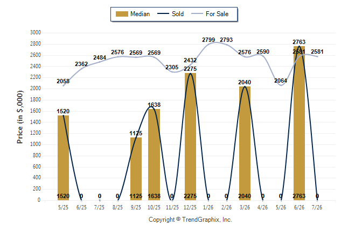Click the 3000 y-axis tick label
348x233 pixels.
coord(36,33)
